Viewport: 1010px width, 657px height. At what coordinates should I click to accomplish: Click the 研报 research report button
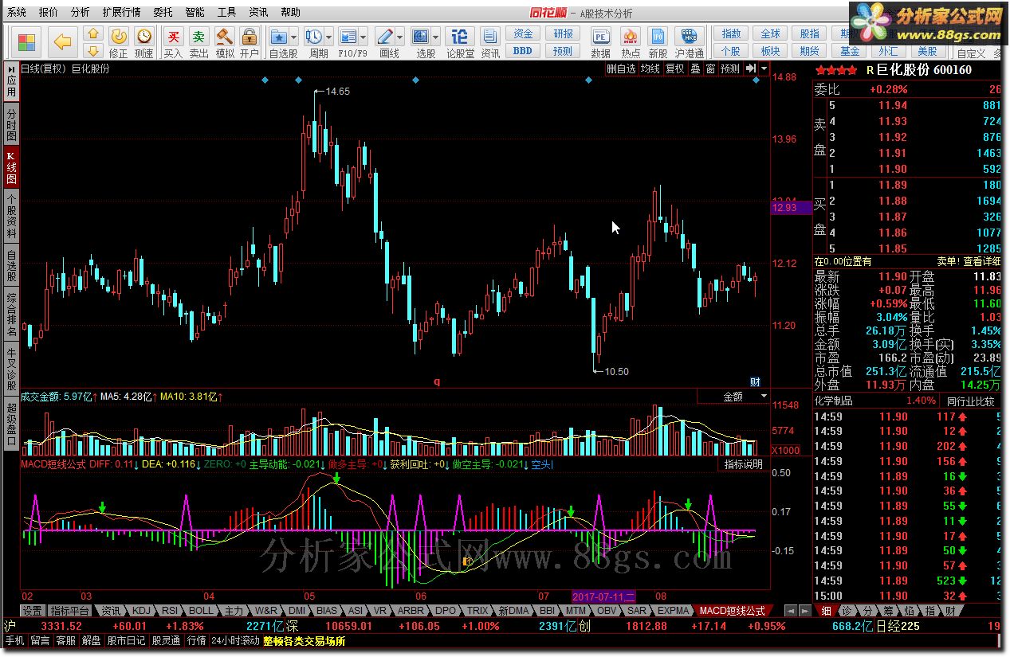click(564, 33)
